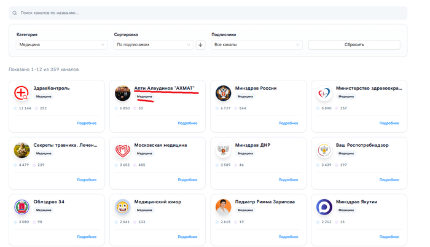This screenshot has width=430, height=247.
Task: Click Медицина tag under ЗдравКонтроль
Action: (44, 96)
